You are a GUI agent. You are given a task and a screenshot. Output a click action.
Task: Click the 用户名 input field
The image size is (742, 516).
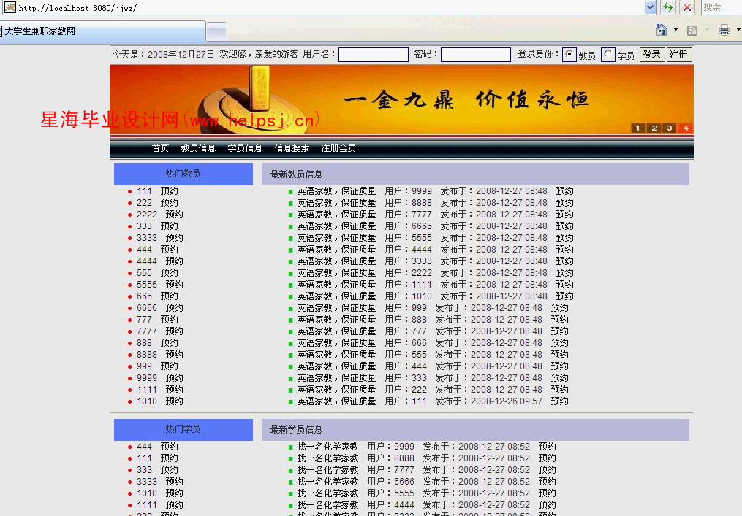(x=374, y=55)
